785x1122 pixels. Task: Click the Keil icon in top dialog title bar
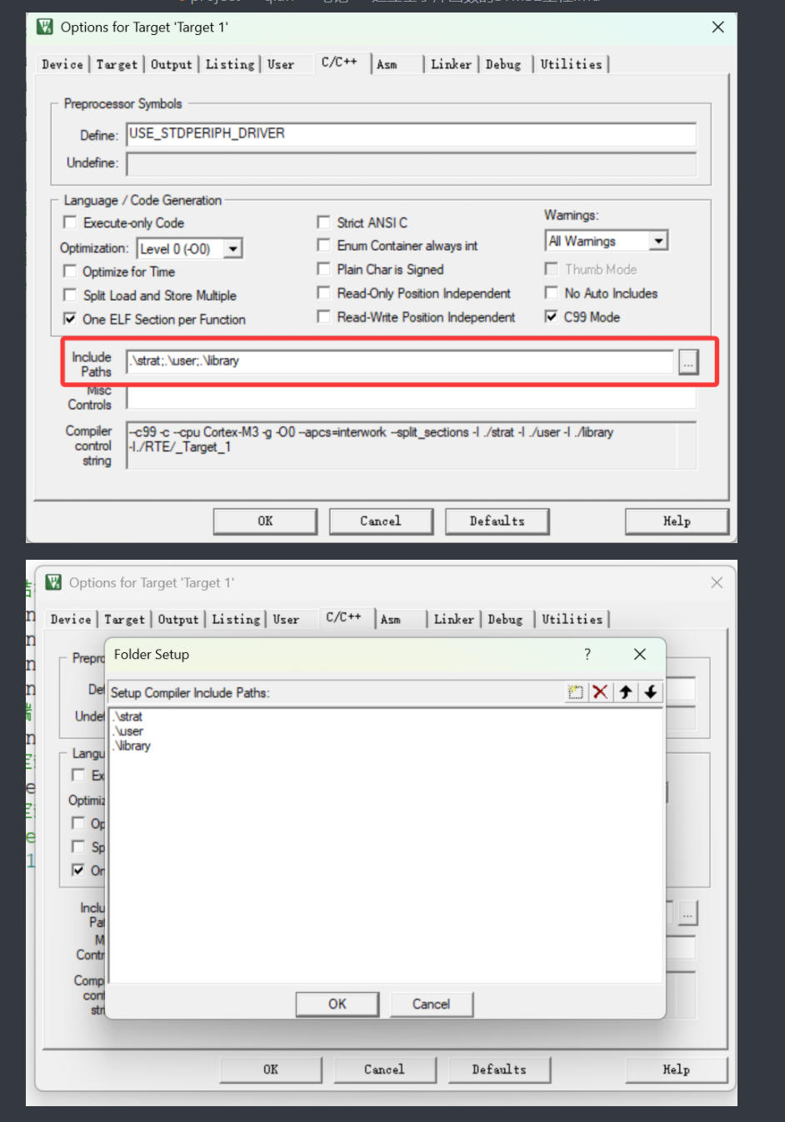(x=45, y=27)
